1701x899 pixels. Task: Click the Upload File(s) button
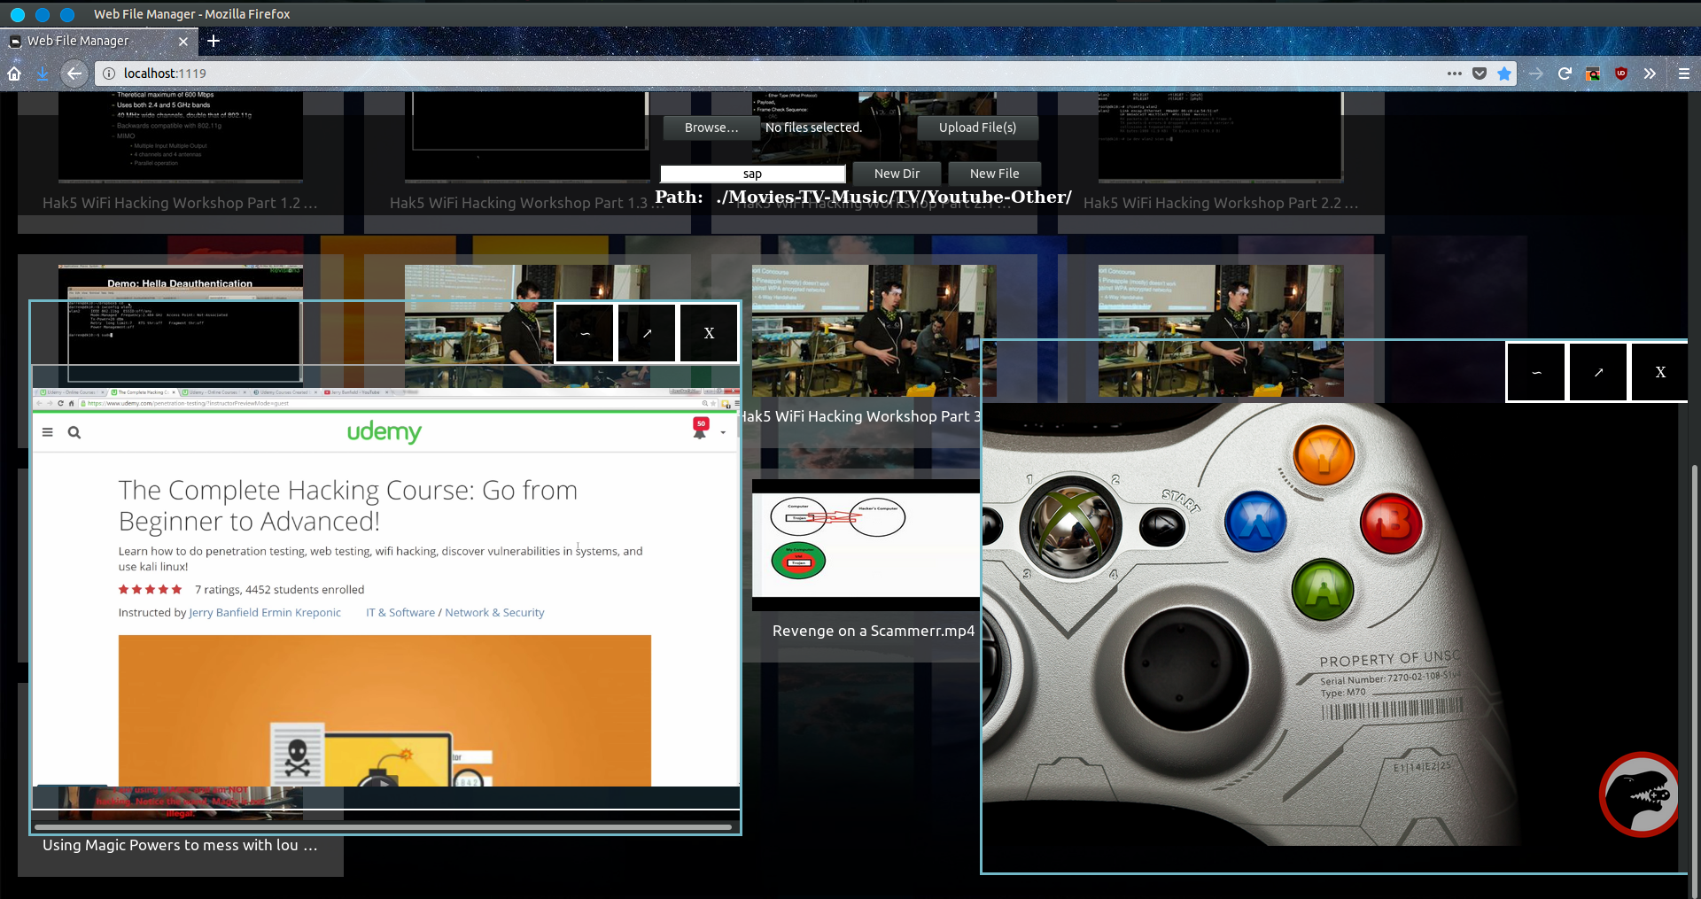[977, 128]
